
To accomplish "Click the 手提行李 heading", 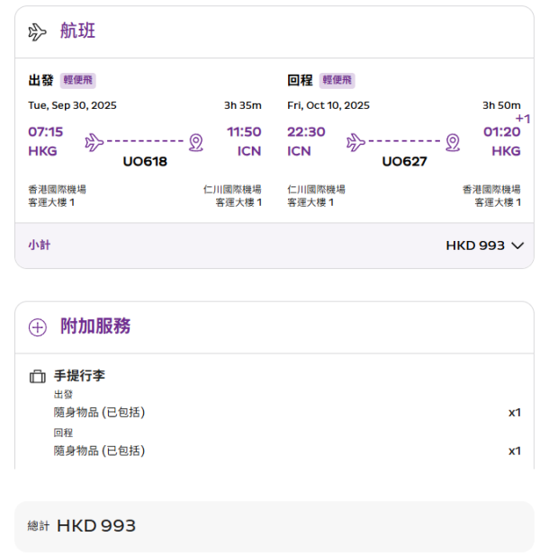I will 79,376.
